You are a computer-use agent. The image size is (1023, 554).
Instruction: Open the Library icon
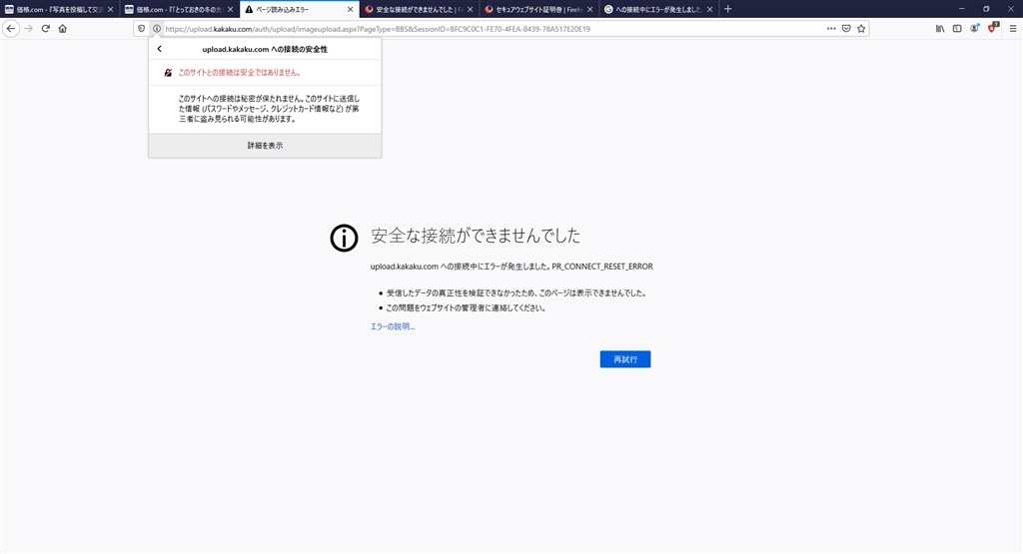(x=940, y=29)
